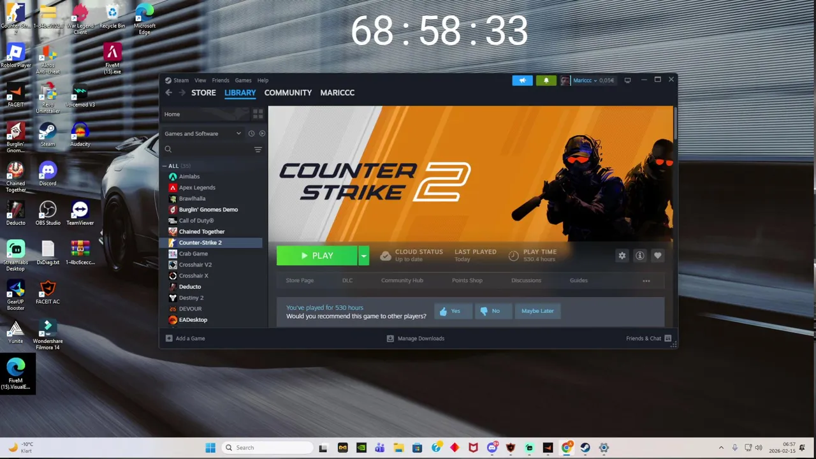Open game settings gear for Counter-Strike 2
The image size is (816, 459).
click(622, 256)
